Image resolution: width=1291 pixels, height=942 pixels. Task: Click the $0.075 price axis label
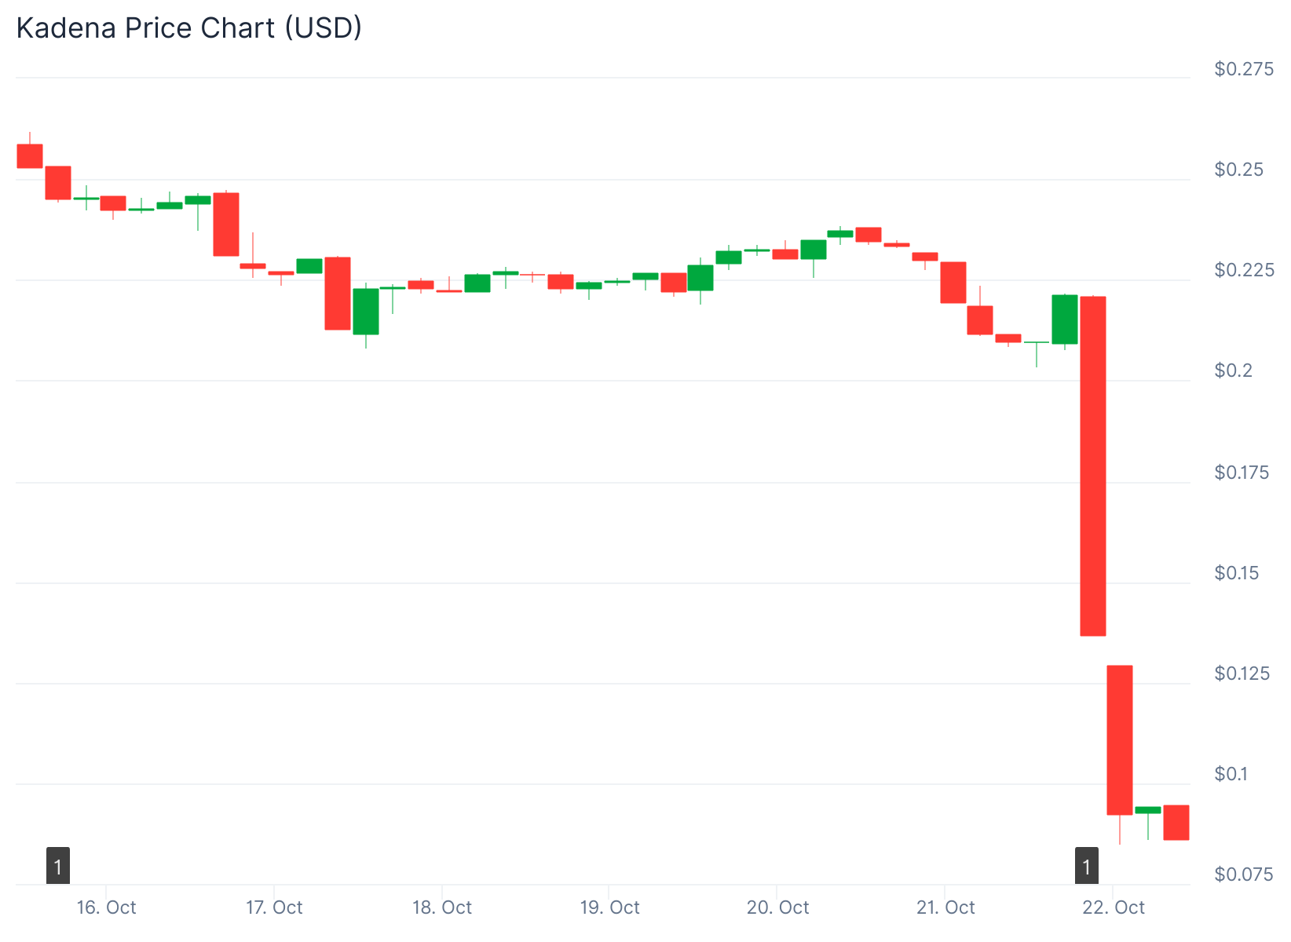pos(1244,874)
